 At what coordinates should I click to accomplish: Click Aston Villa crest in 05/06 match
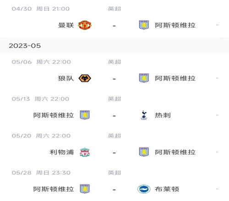144,78
